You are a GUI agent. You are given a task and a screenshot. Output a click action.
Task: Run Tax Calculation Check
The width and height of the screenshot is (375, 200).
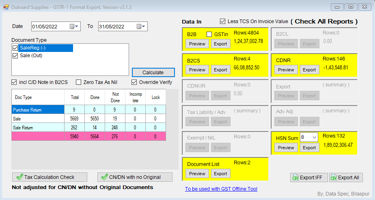pos(50,177)
